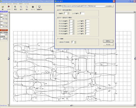Click the red export toolbar icon

(9, 7)
